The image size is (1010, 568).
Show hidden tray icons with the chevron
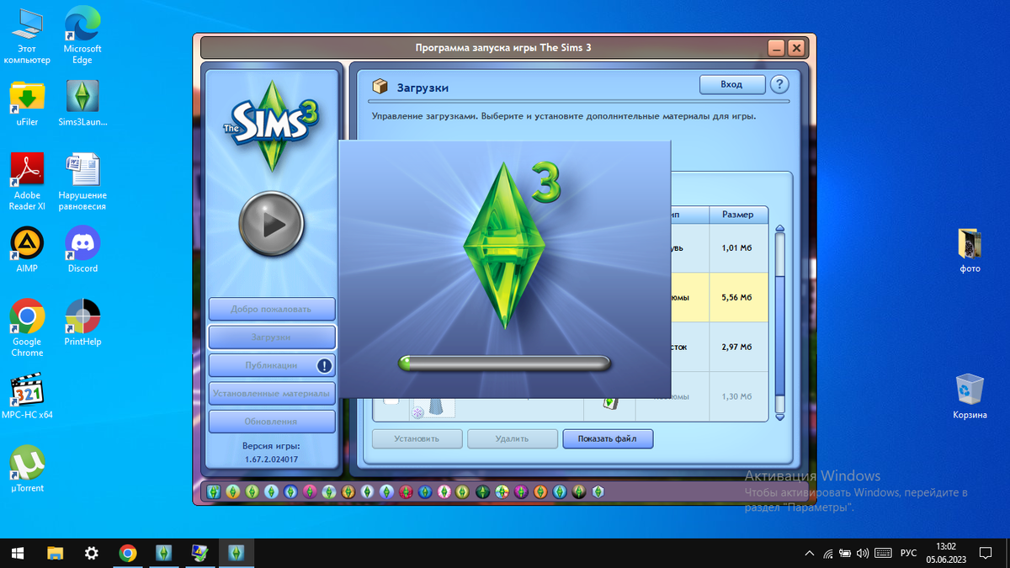pos(810,554)
